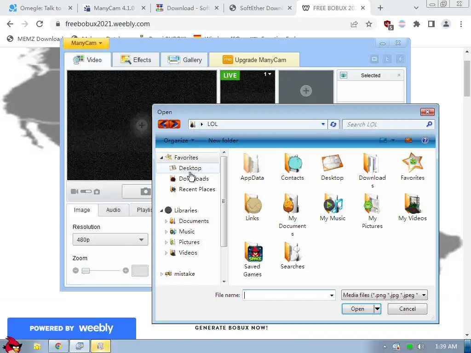Image resolution: width=471 pixels, height=353 pixels.
Task: Open the MEMZ Download bookmark
Action: pos(34,39)
